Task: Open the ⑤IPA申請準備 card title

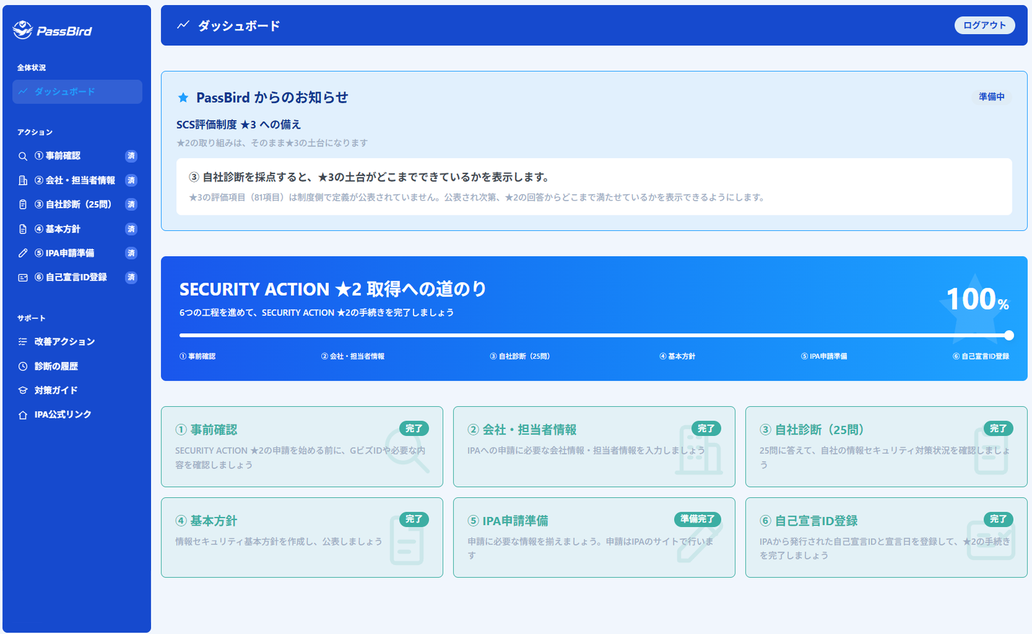Action: coord(508,520)
